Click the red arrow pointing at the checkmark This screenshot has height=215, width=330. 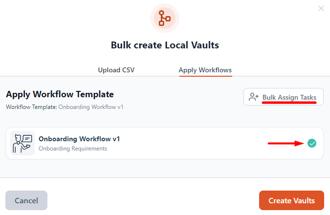tap(286, 144)
